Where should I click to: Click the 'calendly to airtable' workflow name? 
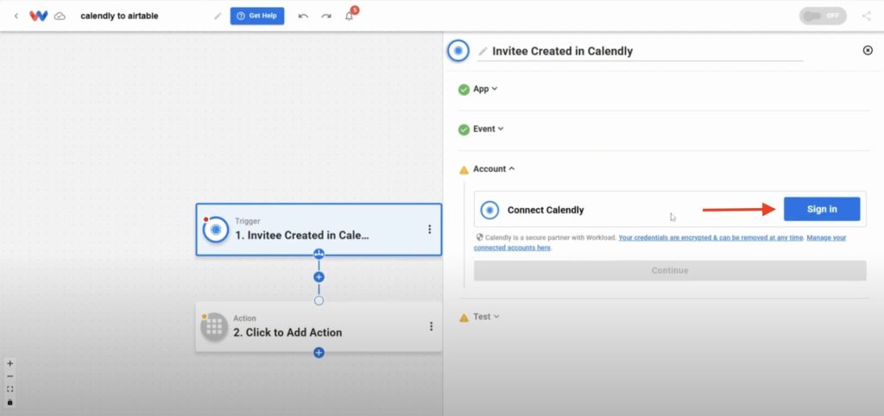[119, 16]
